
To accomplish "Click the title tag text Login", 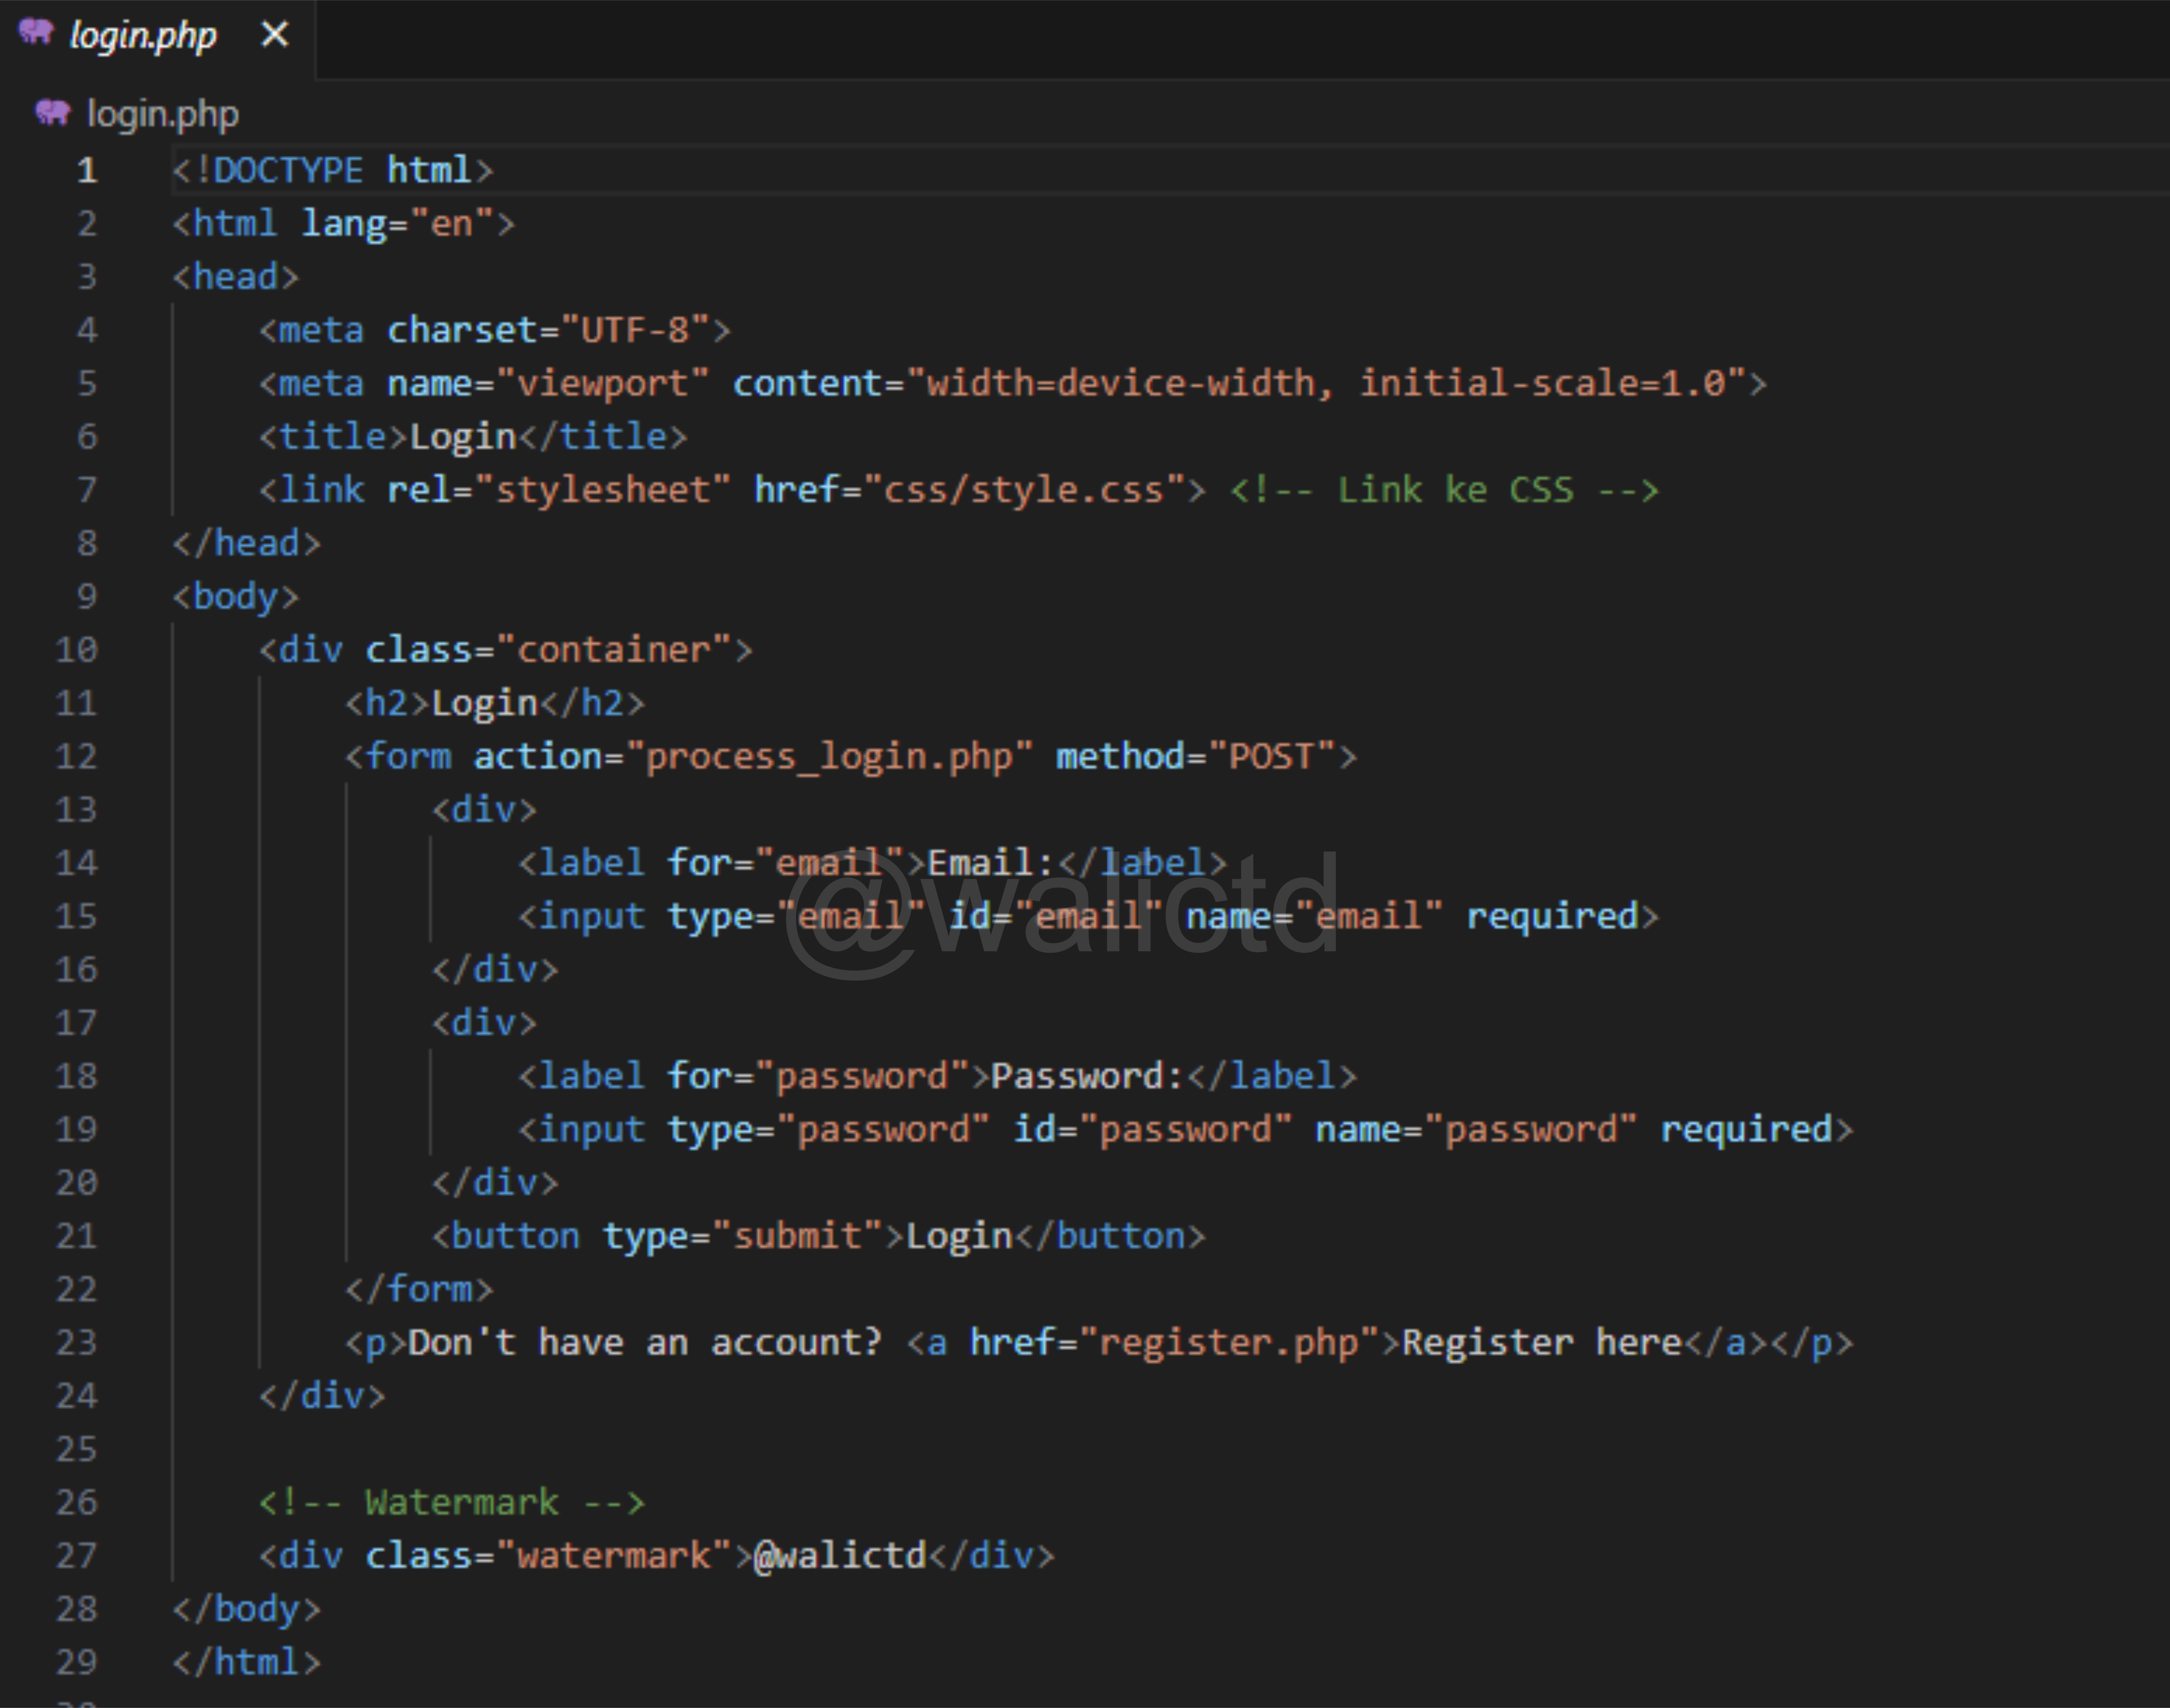I will coord(462,437).
